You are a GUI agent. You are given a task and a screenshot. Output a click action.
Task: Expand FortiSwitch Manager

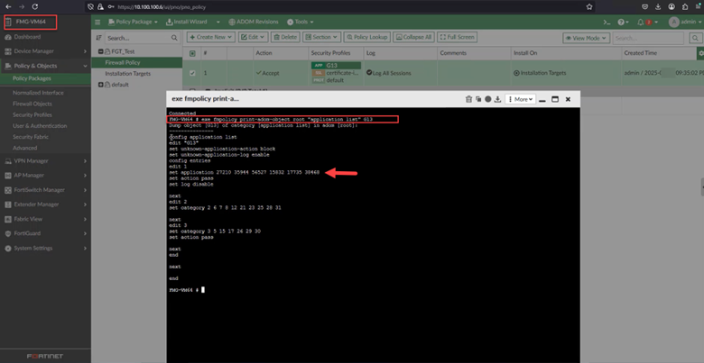[45, 190]
